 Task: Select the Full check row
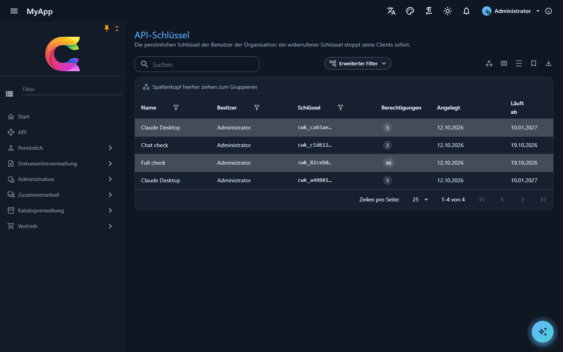point(344,163)
